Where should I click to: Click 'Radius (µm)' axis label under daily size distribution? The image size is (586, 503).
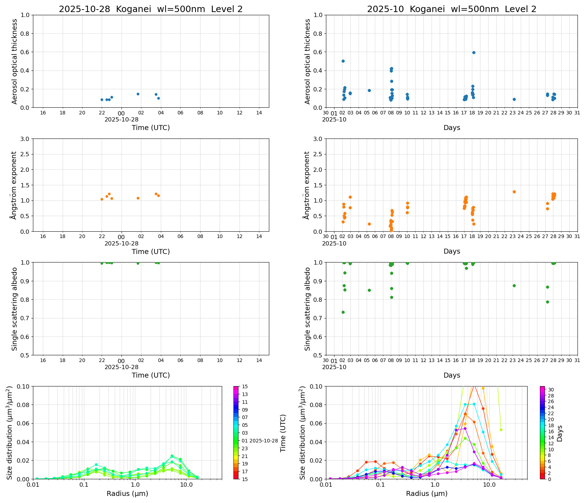(x=127, y=493)
